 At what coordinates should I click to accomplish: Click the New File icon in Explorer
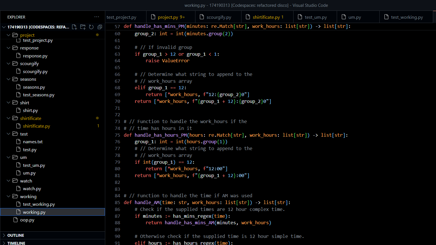click(74, 27)
